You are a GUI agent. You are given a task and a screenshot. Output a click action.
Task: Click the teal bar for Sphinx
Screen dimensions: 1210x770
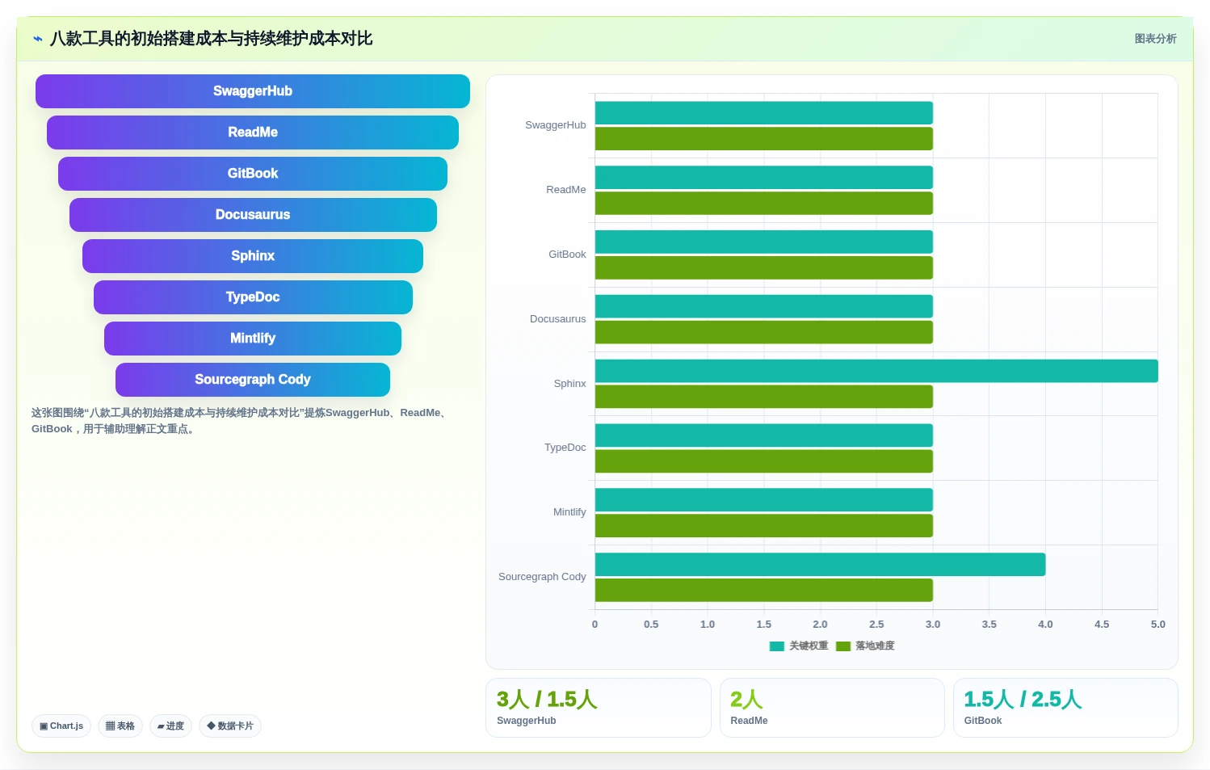click(x=876, y=371)
